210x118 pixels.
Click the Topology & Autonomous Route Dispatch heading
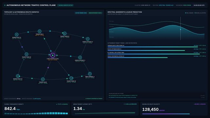point(22,12)
